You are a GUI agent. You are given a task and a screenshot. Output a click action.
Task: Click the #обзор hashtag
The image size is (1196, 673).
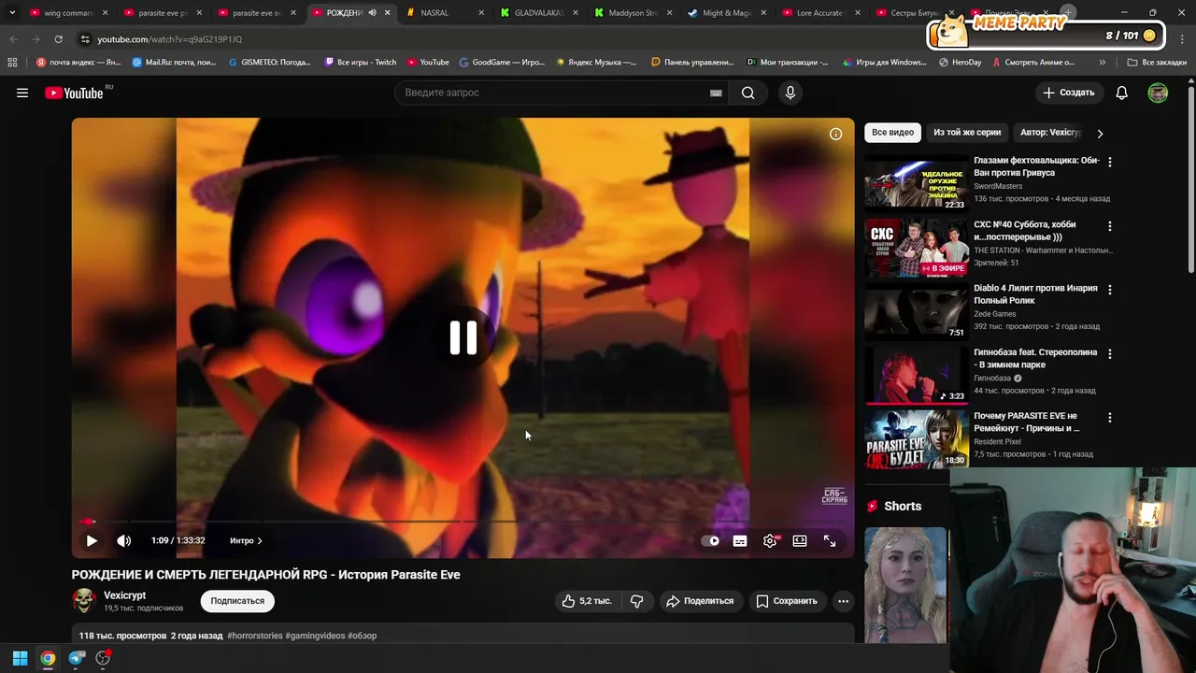(x=363, y=636)
